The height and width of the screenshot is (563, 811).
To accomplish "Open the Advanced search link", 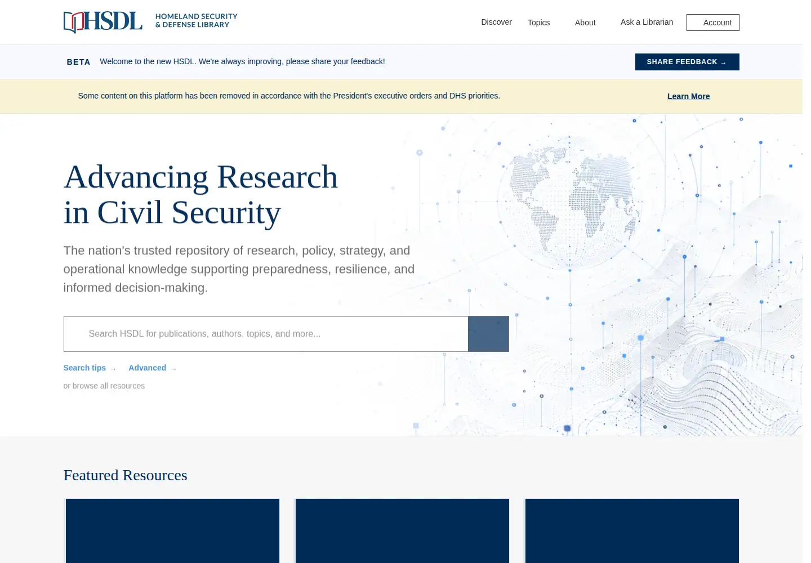I will point(152,368).
